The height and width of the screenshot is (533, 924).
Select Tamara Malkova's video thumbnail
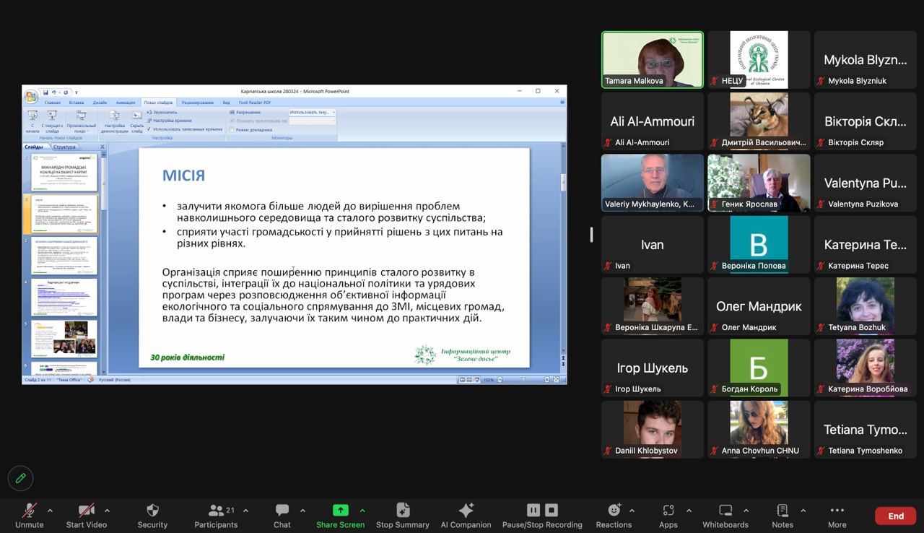tap(653, 59)
